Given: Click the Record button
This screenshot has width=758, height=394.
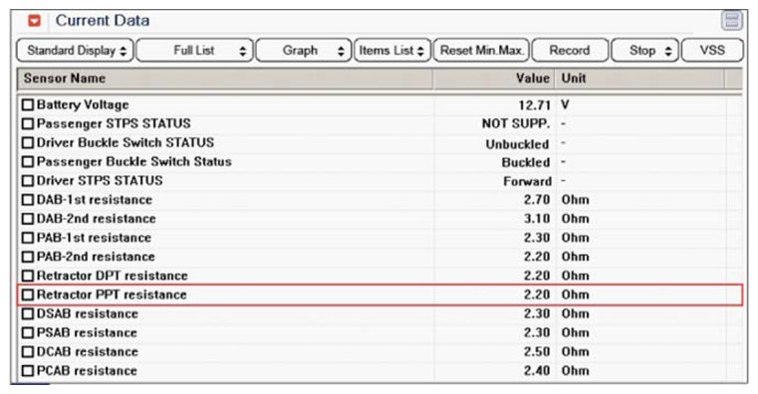Looking at the screenshot, I should [x=570, y=50].
